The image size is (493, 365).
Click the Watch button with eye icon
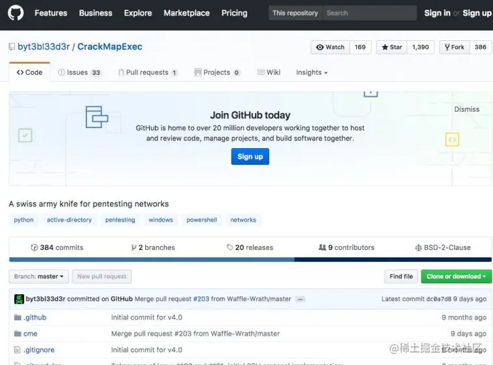(330, 47)
